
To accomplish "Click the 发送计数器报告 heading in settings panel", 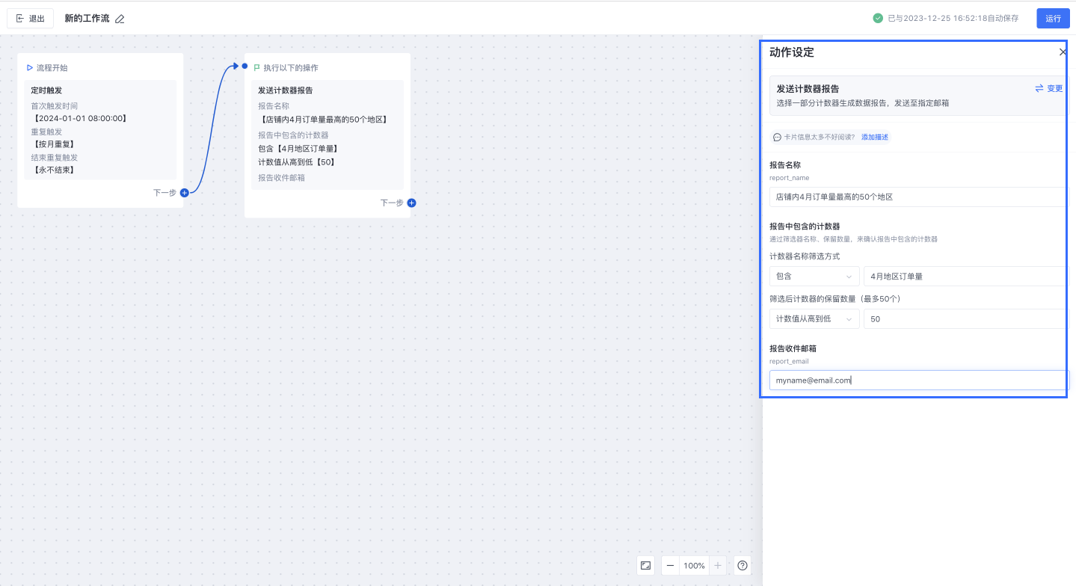I will [808, 89].
